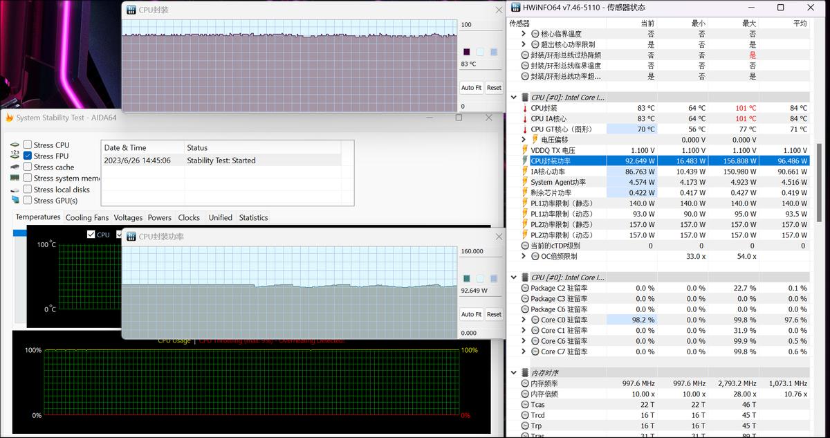Click the memory chip icon beside 内存时序
This screenshot has height=438, width=830.
tap(525, 373)
